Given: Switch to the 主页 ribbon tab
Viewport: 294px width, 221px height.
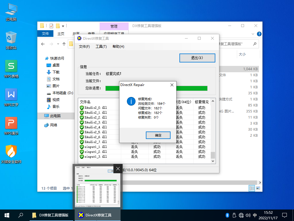Looking at the screenshot, I should coord(61,34).
